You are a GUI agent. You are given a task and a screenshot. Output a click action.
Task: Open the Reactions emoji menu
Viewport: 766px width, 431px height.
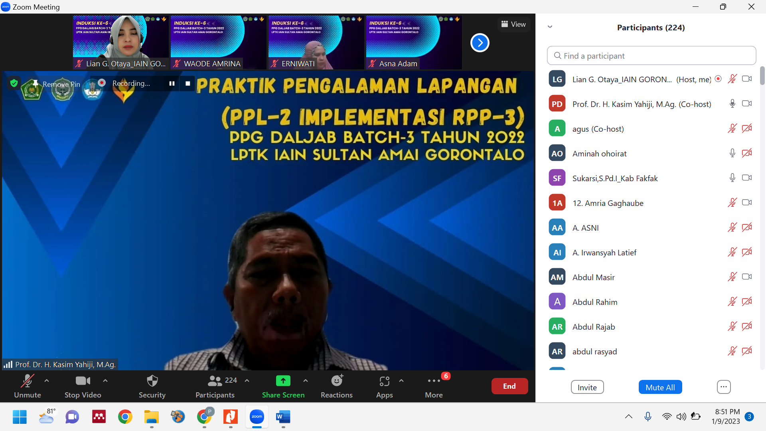point(337,381)
